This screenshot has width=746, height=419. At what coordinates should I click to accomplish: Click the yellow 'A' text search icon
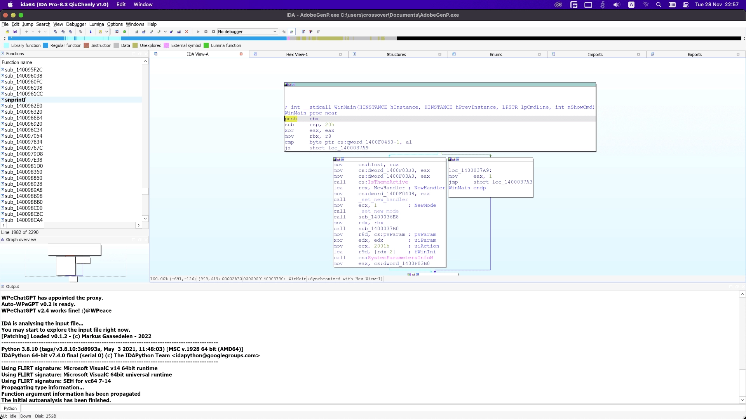100,32
